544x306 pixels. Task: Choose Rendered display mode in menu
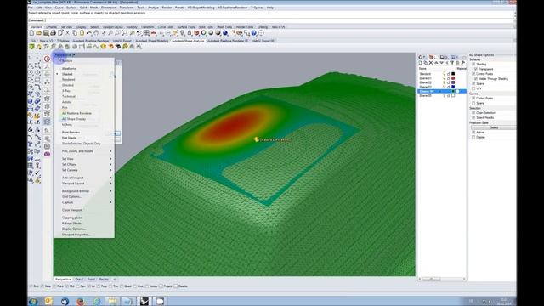[68, 79]
